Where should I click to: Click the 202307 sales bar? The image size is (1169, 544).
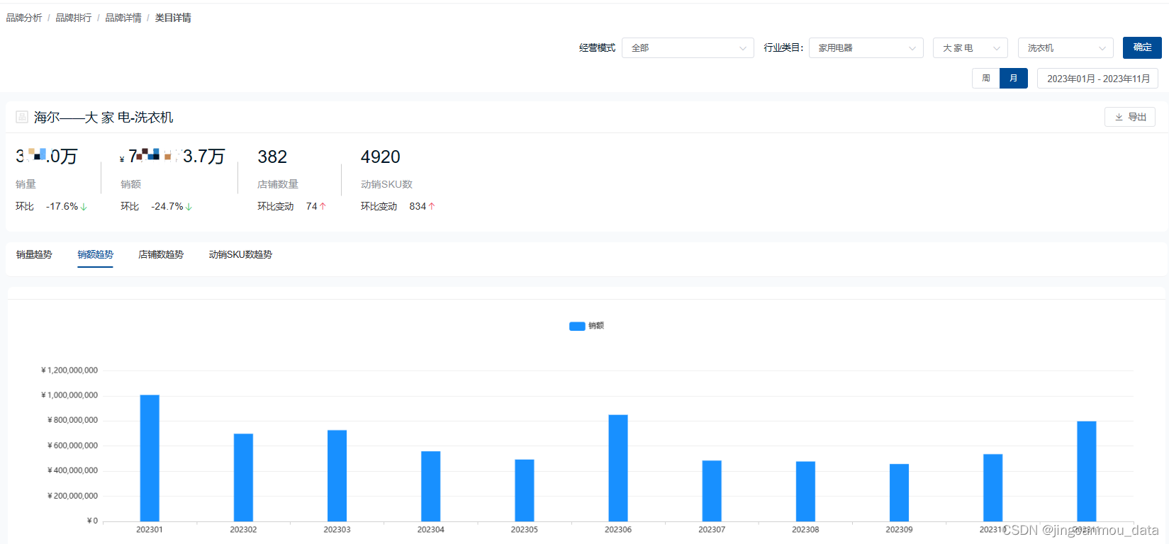point(712,491)
